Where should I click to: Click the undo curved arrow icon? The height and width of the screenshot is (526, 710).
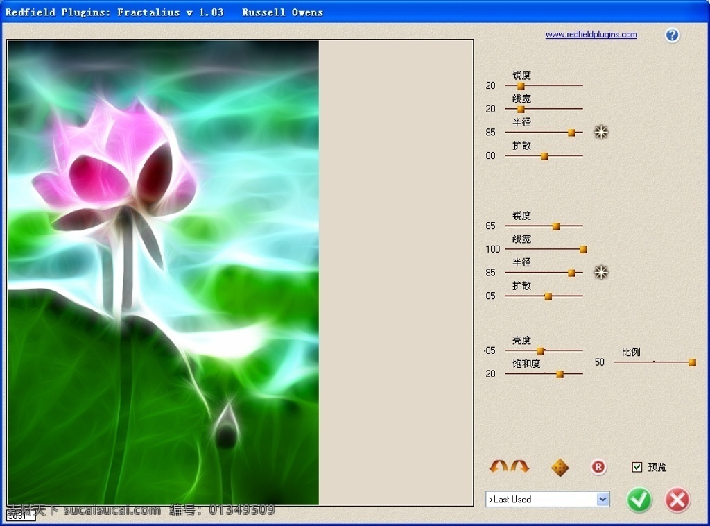tap(499, 466)
